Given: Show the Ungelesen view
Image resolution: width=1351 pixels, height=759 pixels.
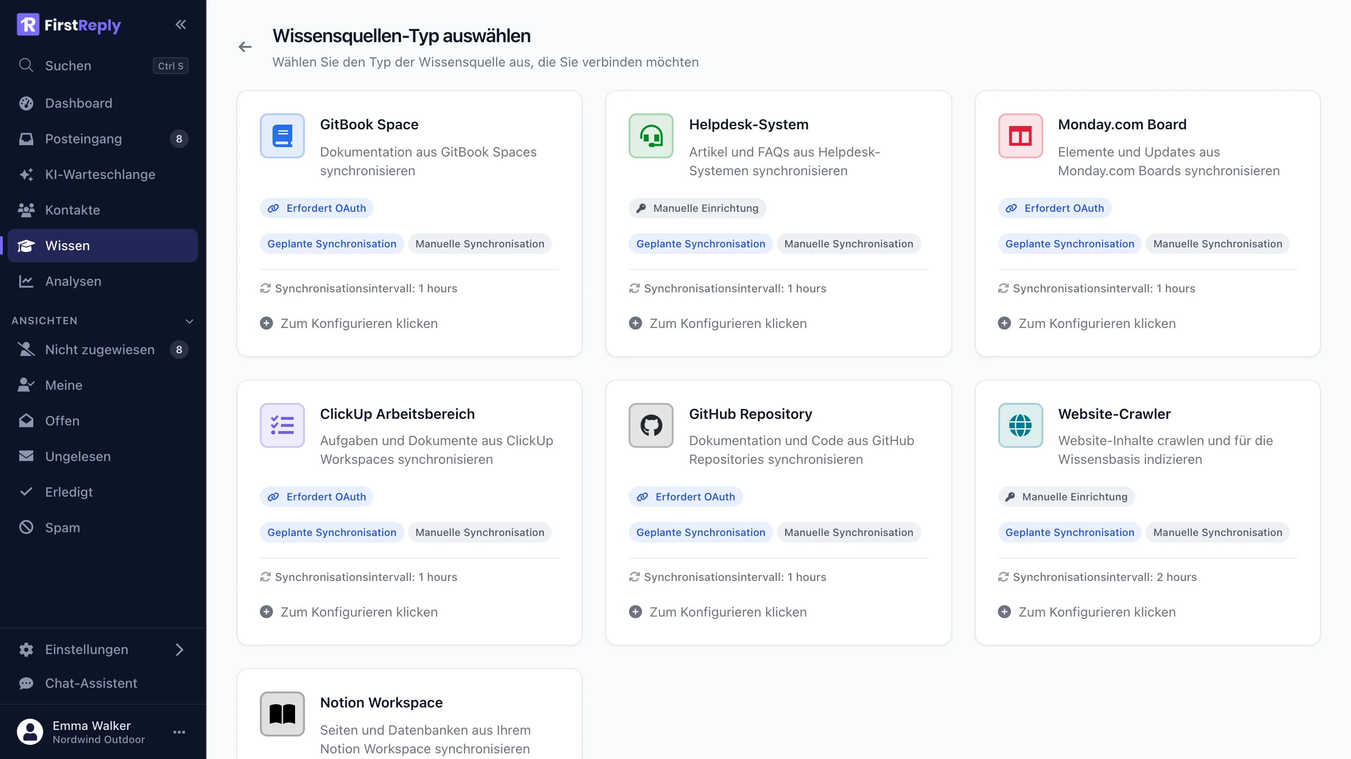Looking at the screenshot, I should [x=103, y=456].
